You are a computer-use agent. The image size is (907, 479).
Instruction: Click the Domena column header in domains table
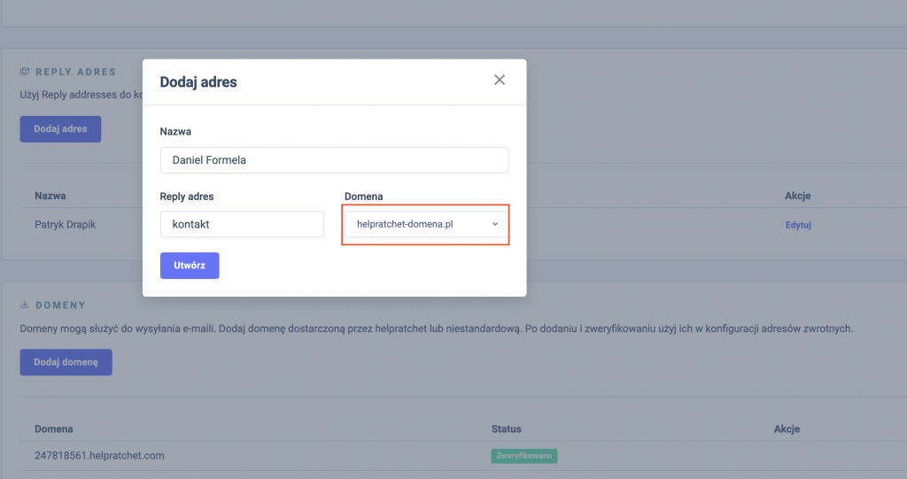tap(54, 429)
